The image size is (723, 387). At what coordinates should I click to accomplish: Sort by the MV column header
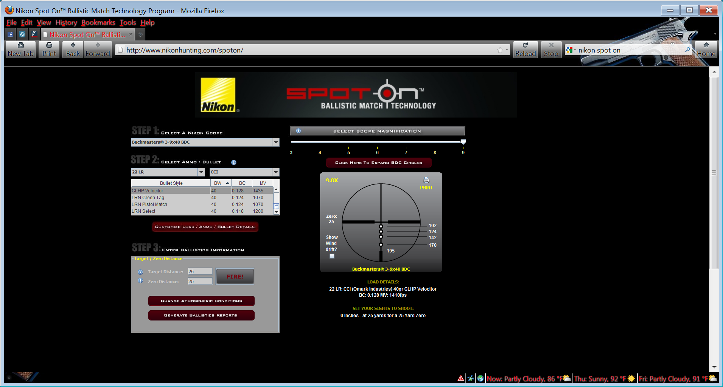[x=263, y=183]
